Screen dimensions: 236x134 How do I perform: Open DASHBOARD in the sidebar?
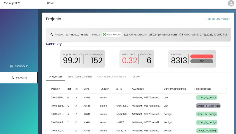(19, 66)
